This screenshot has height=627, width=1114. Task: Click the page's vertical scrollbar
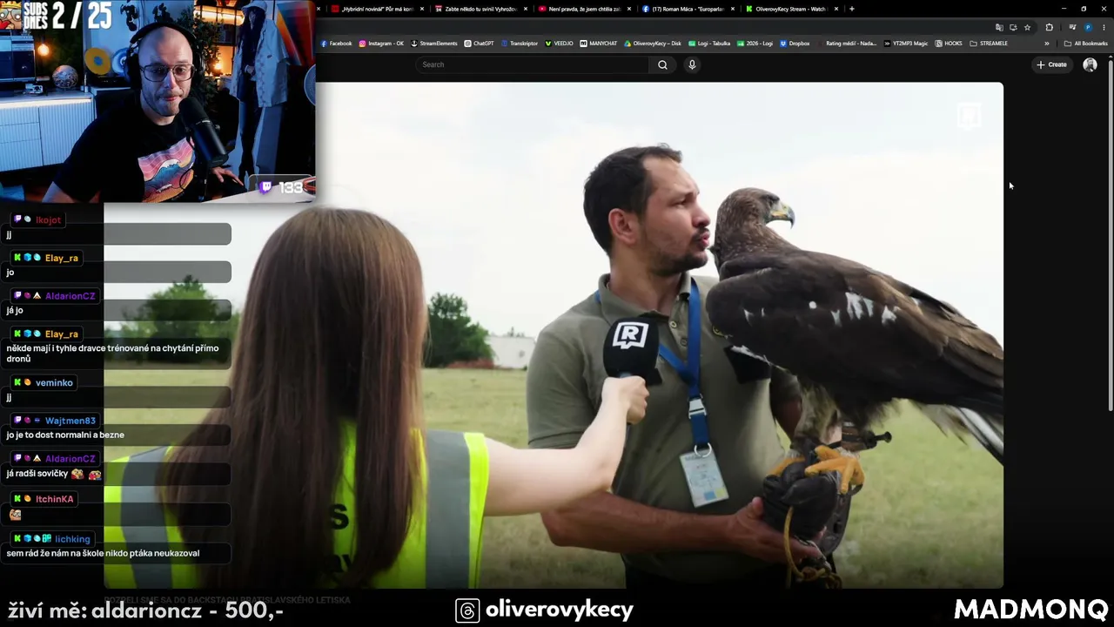click(x=1110, y=235)
